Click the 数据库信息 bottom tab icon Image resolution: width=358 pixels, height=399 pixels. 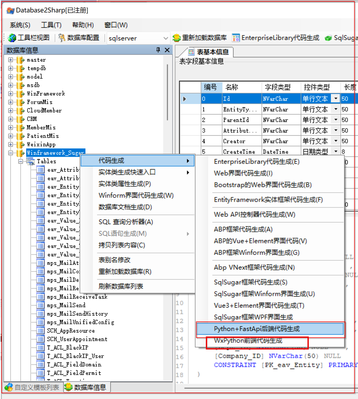point(69,387)
